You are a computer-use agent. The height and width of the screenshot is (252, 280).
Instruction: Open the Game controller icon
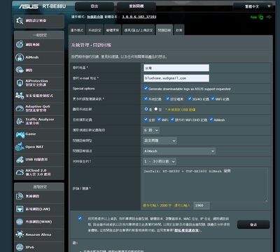(20, 134)
